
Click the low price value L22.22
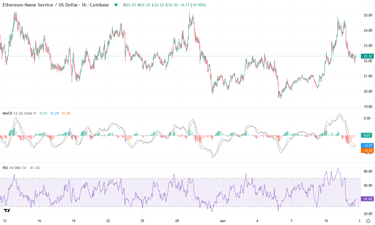[x=157, y=5]
